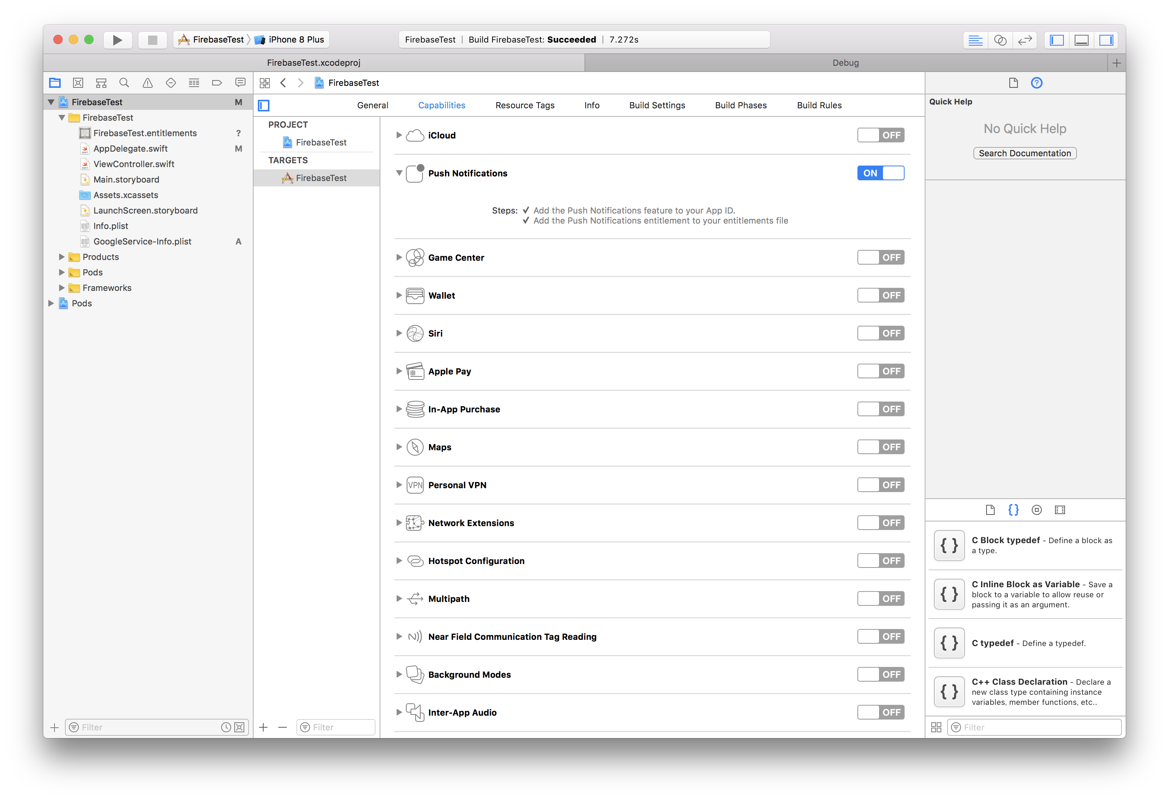Show the File inspector icon
Viewport: 1169px width, 800px height.
point(1013,82)
